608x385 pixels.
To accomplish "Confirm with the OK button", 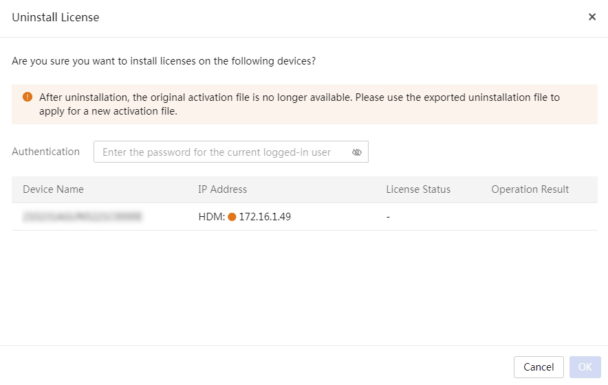I will click(585, 367).
